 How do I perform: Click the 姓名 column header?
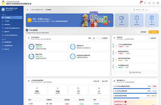click(30, 100)
